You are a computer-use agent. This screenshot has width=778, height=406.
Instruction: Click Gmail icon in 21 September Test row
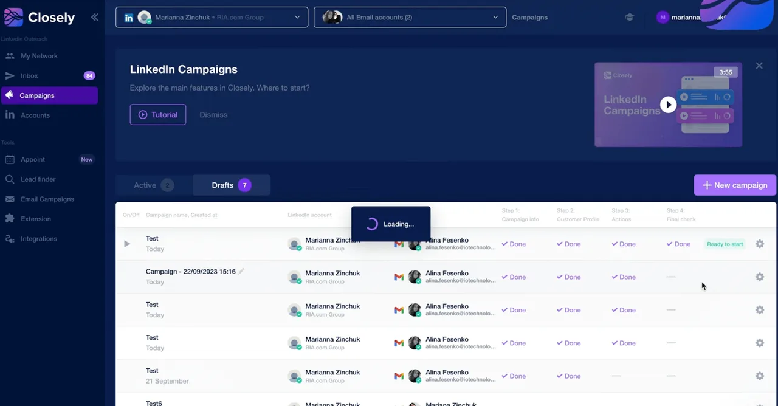click(x=399, y=376)
